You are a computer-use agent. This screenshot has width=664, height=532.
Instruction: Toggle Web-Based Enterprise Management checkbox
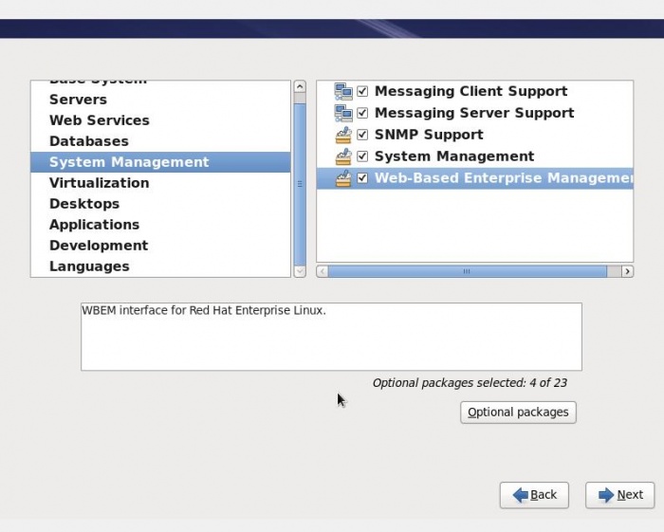(x=362, y=177)
